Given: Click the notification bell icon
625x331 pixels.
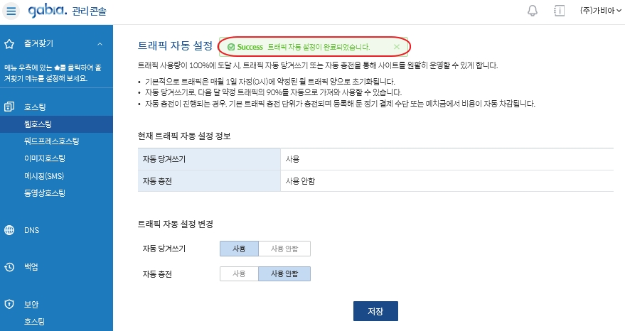Looking at the screenshot, I should pyautogui.click(x=533, y=11).
